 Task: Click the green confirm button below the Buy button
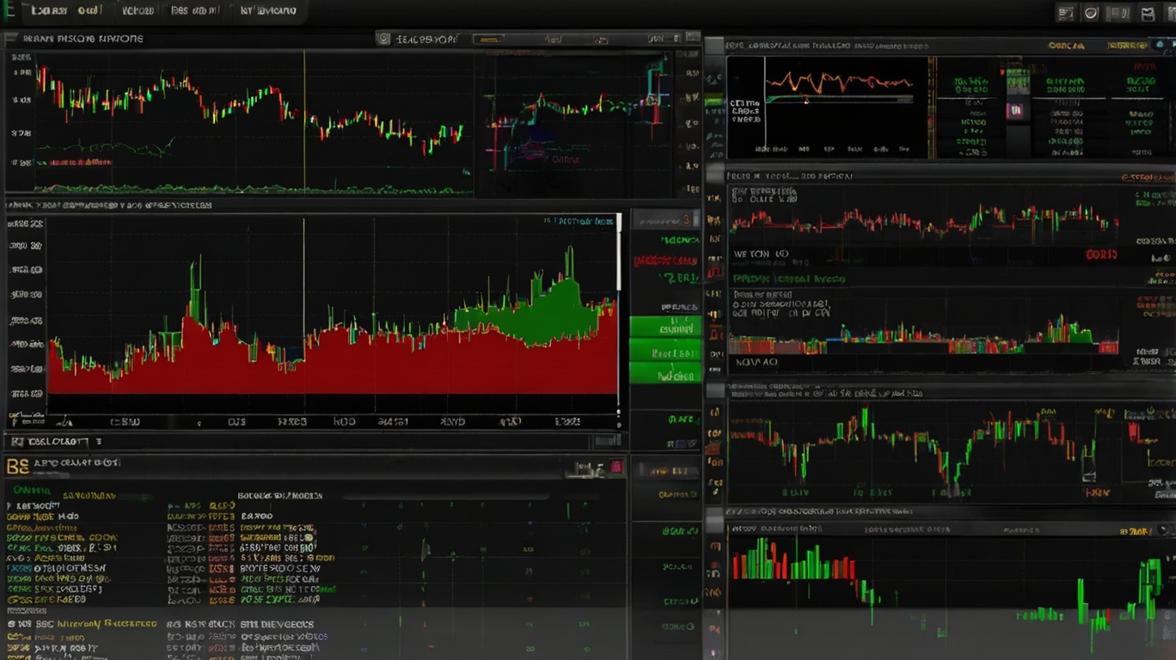(666, 376)
